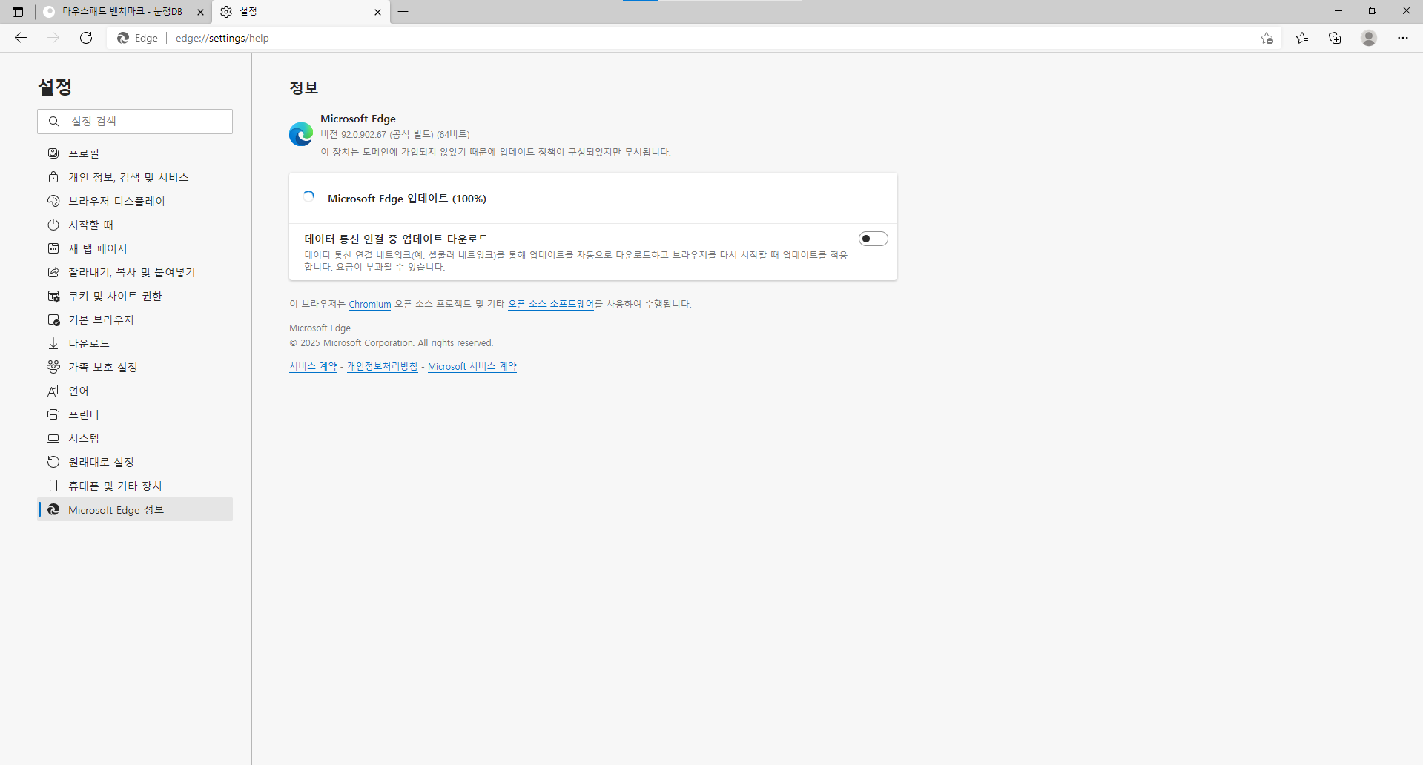Refresh the current settings page
Screen dimensions: 1423x765
point(85,38)
